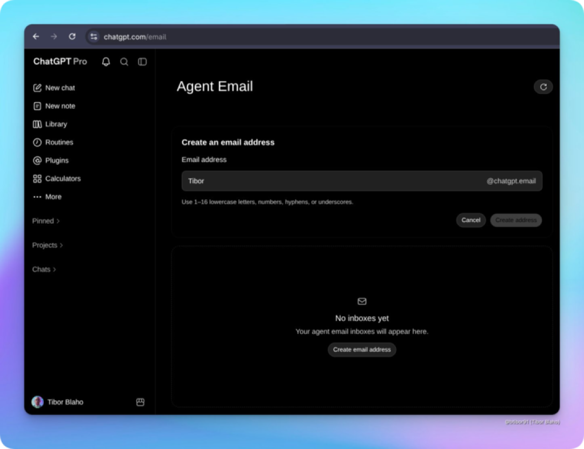Click the New note icon

point(37,106)
